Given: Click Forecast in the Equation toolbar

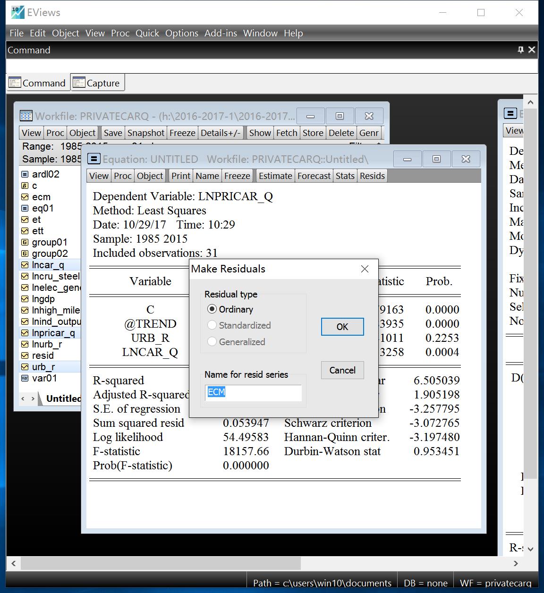Looking at the screenshot, I should pos(314,176).
